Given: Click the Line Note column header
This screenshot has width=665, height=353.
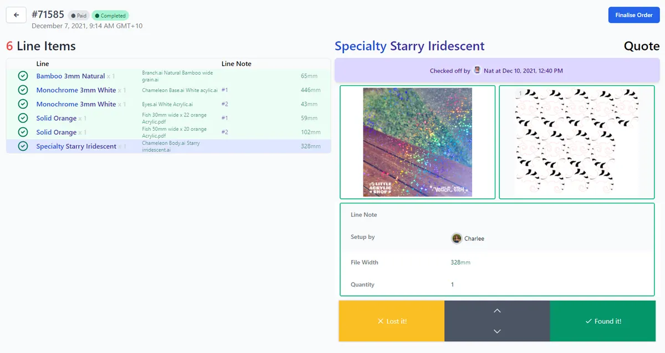Looking at the screenshot, I should pyautogui.click(x=237, y=64).
